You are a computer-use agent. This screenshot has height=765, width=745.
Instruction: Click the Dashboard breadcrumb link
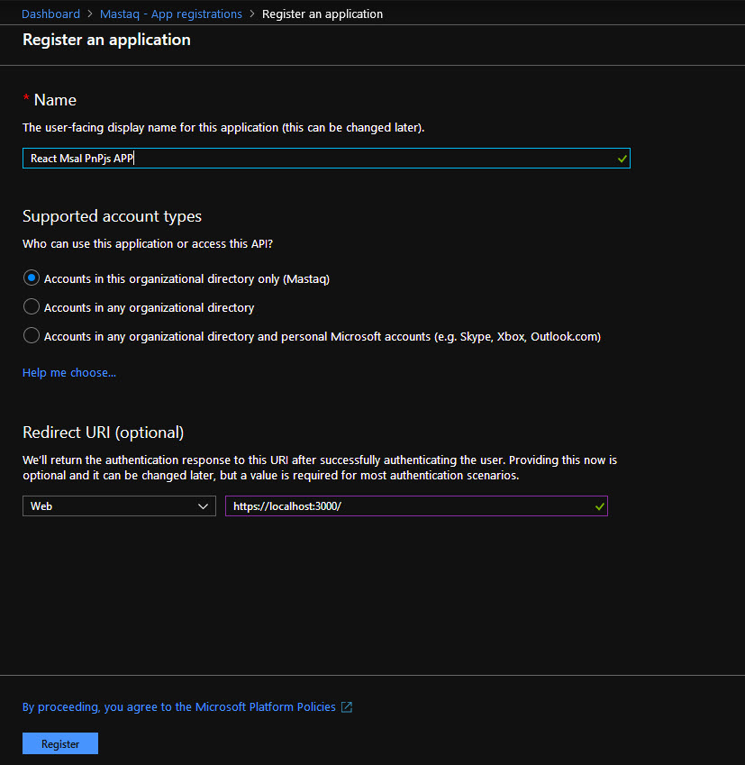(x=50, y=14)
